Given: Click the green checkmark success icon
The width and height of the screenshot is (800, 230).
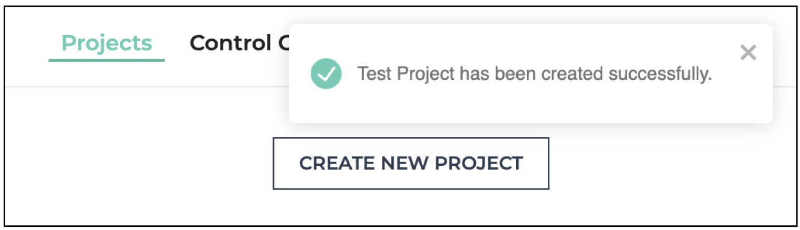Looking at the screenshot, I should [326, 74].
